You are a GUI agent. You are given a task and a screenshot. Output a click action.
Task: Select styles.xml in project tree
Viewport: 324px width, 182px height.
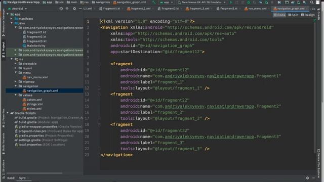[34, 109]
